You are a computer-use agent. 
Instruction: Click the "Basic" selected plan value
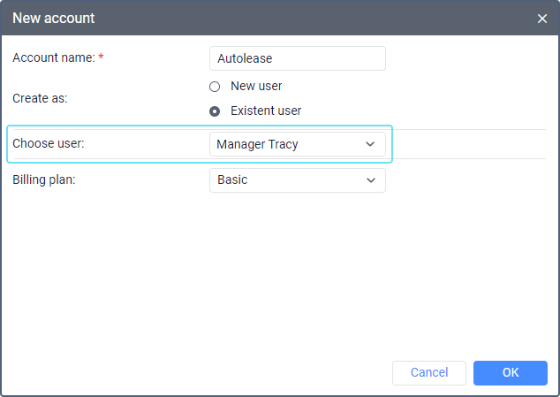(x=232, y=180)
